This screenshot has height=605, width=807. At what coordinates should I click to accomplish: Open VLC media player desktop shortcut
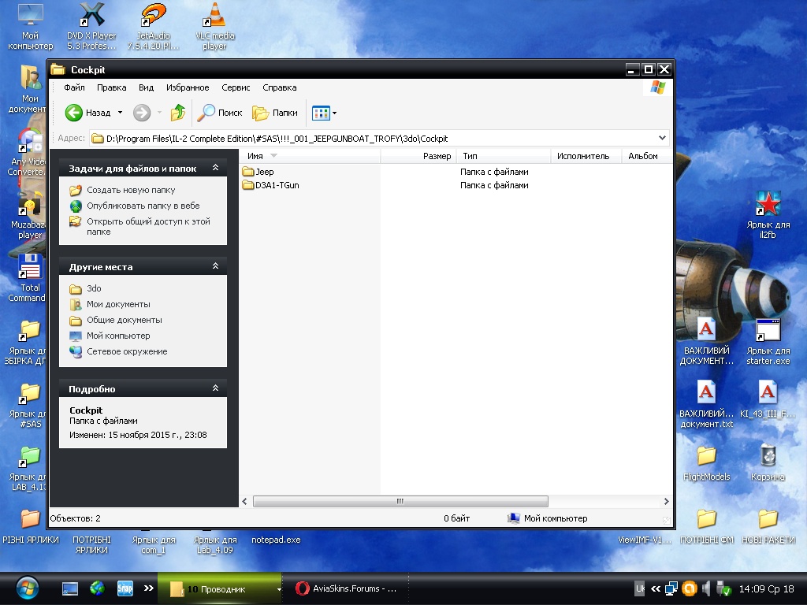pos(214,25)
